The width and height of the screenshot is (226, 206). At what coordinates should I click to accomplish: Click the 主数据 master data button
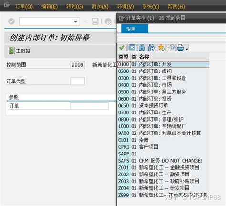[20, 51]
